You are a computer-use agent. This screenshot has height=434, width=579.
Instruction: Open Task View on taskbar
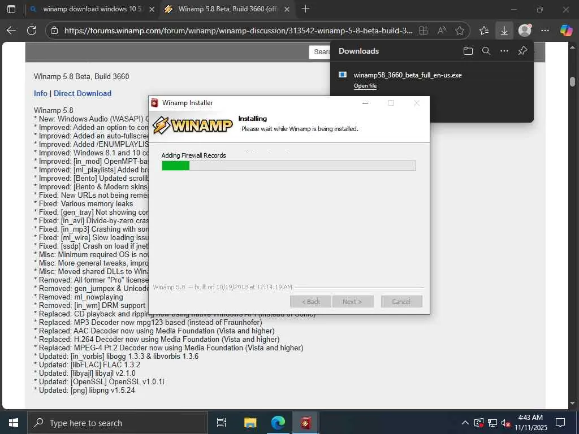221,423
